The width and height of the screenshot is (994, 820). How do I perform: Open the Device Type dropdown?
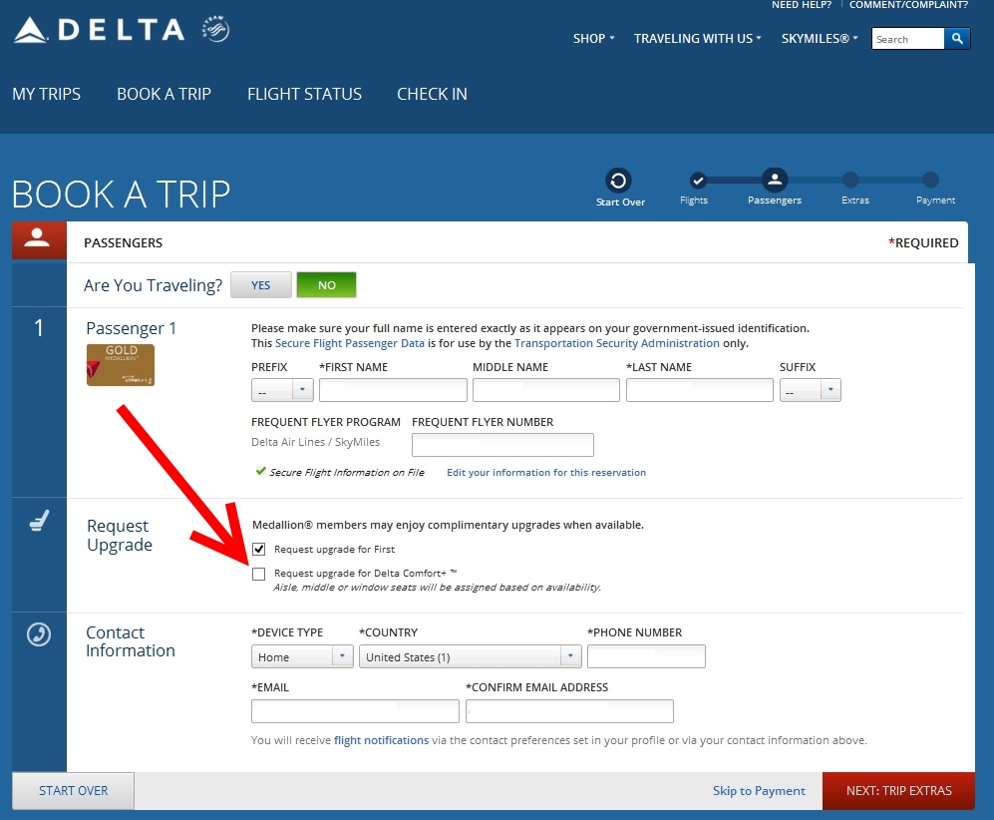[302, 657]
